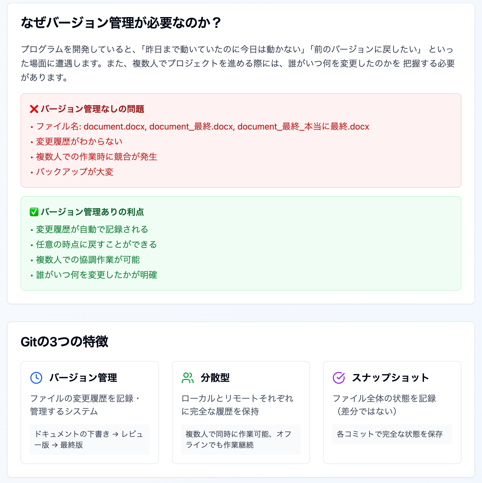Click the purple check-circle icon beside スナップショット

click(x=338, y=378)
